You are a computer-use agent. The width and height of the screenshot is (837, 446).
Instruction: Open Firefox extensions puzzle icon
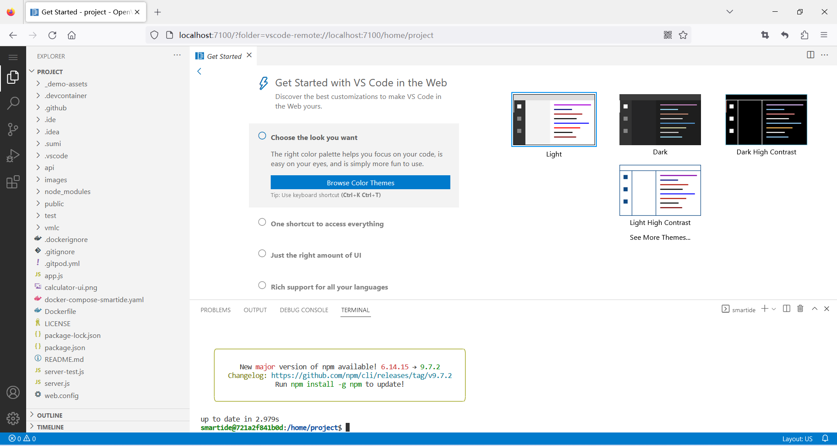(804, 35)
